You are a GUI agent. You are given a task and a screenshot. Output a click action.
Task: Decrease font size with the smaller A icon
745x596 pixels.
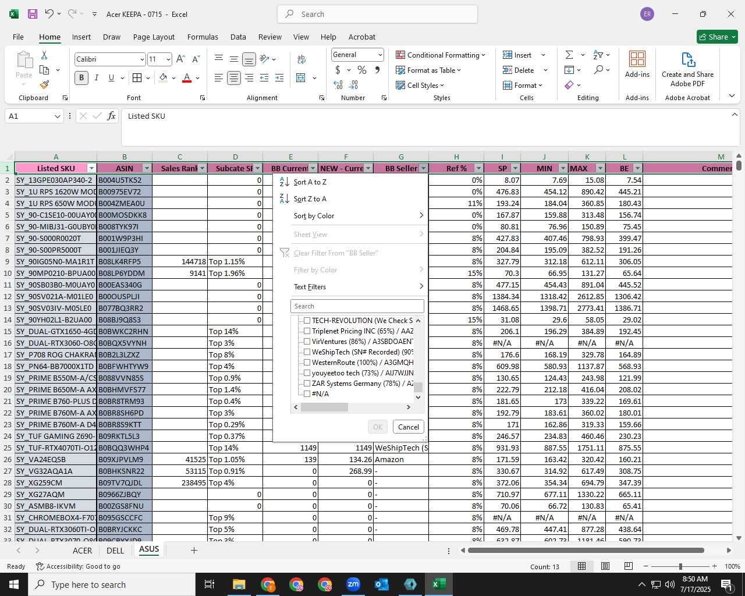196,59
